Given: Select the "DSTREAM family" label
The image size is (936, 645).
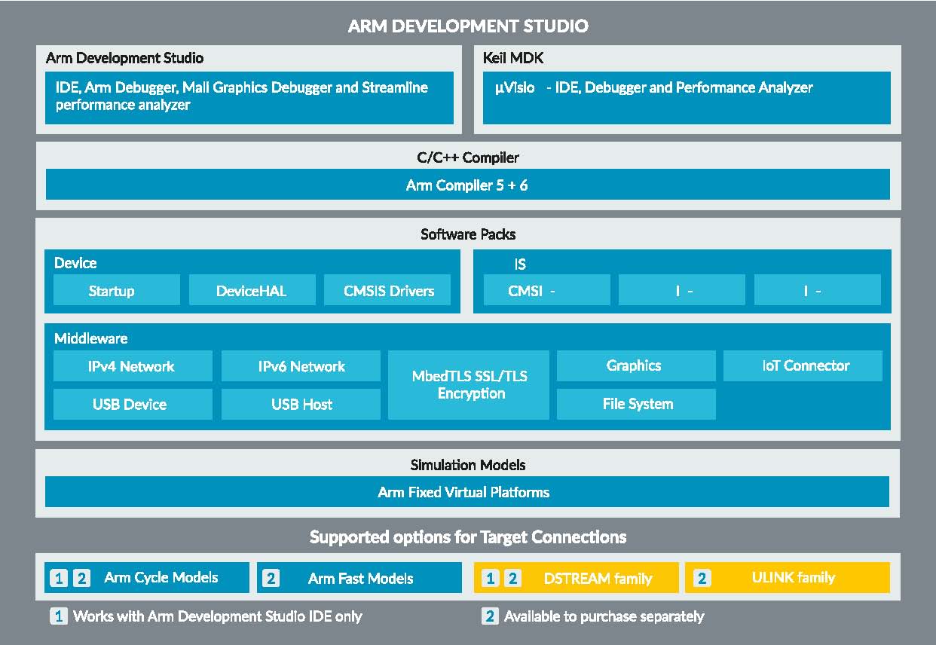Looking at the screenshot, I should pos(598,579).
